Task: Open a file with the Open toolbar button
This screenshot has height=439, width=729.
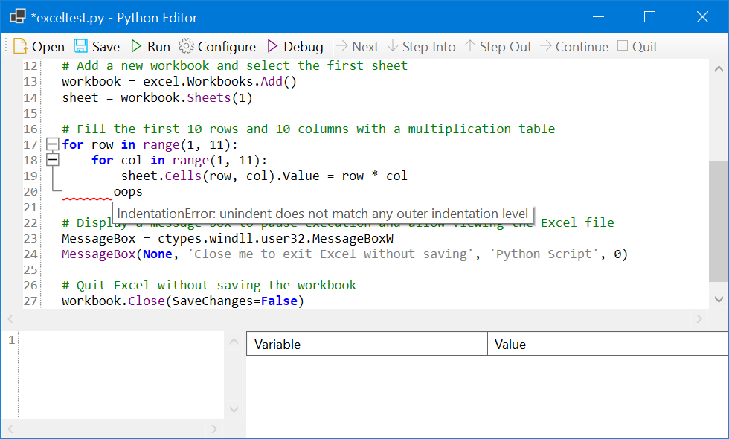Action: 39,46
